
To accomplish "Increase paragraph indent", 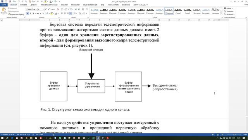I will tap(79, 9).
